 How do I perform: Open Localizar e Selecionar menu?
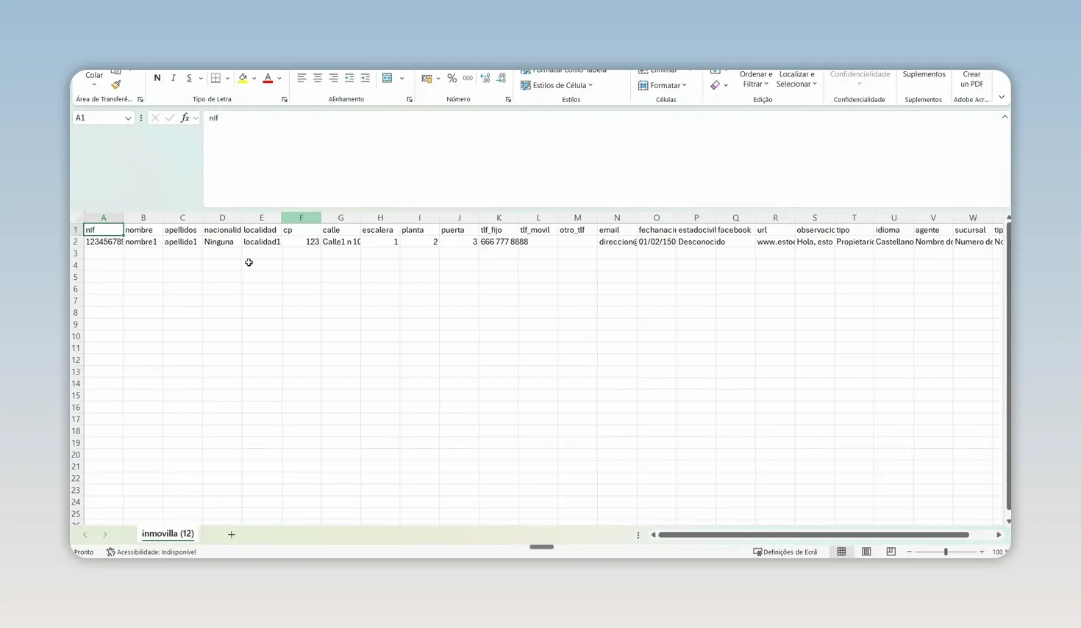click(797, 79)
